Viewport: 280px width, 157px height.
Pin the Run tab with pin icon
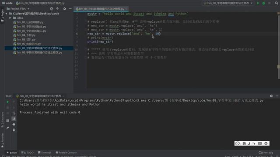pos(8,128)
